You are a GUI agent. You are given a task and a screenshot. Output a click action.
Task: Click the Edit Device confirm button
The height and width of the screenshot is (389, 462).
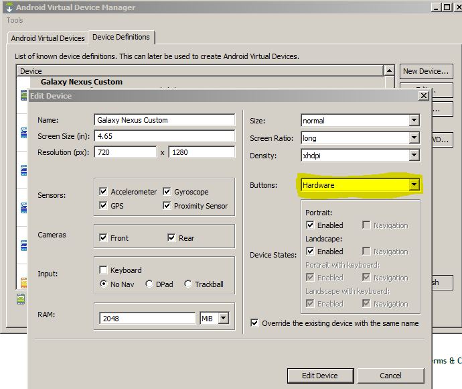coord(320,376)
